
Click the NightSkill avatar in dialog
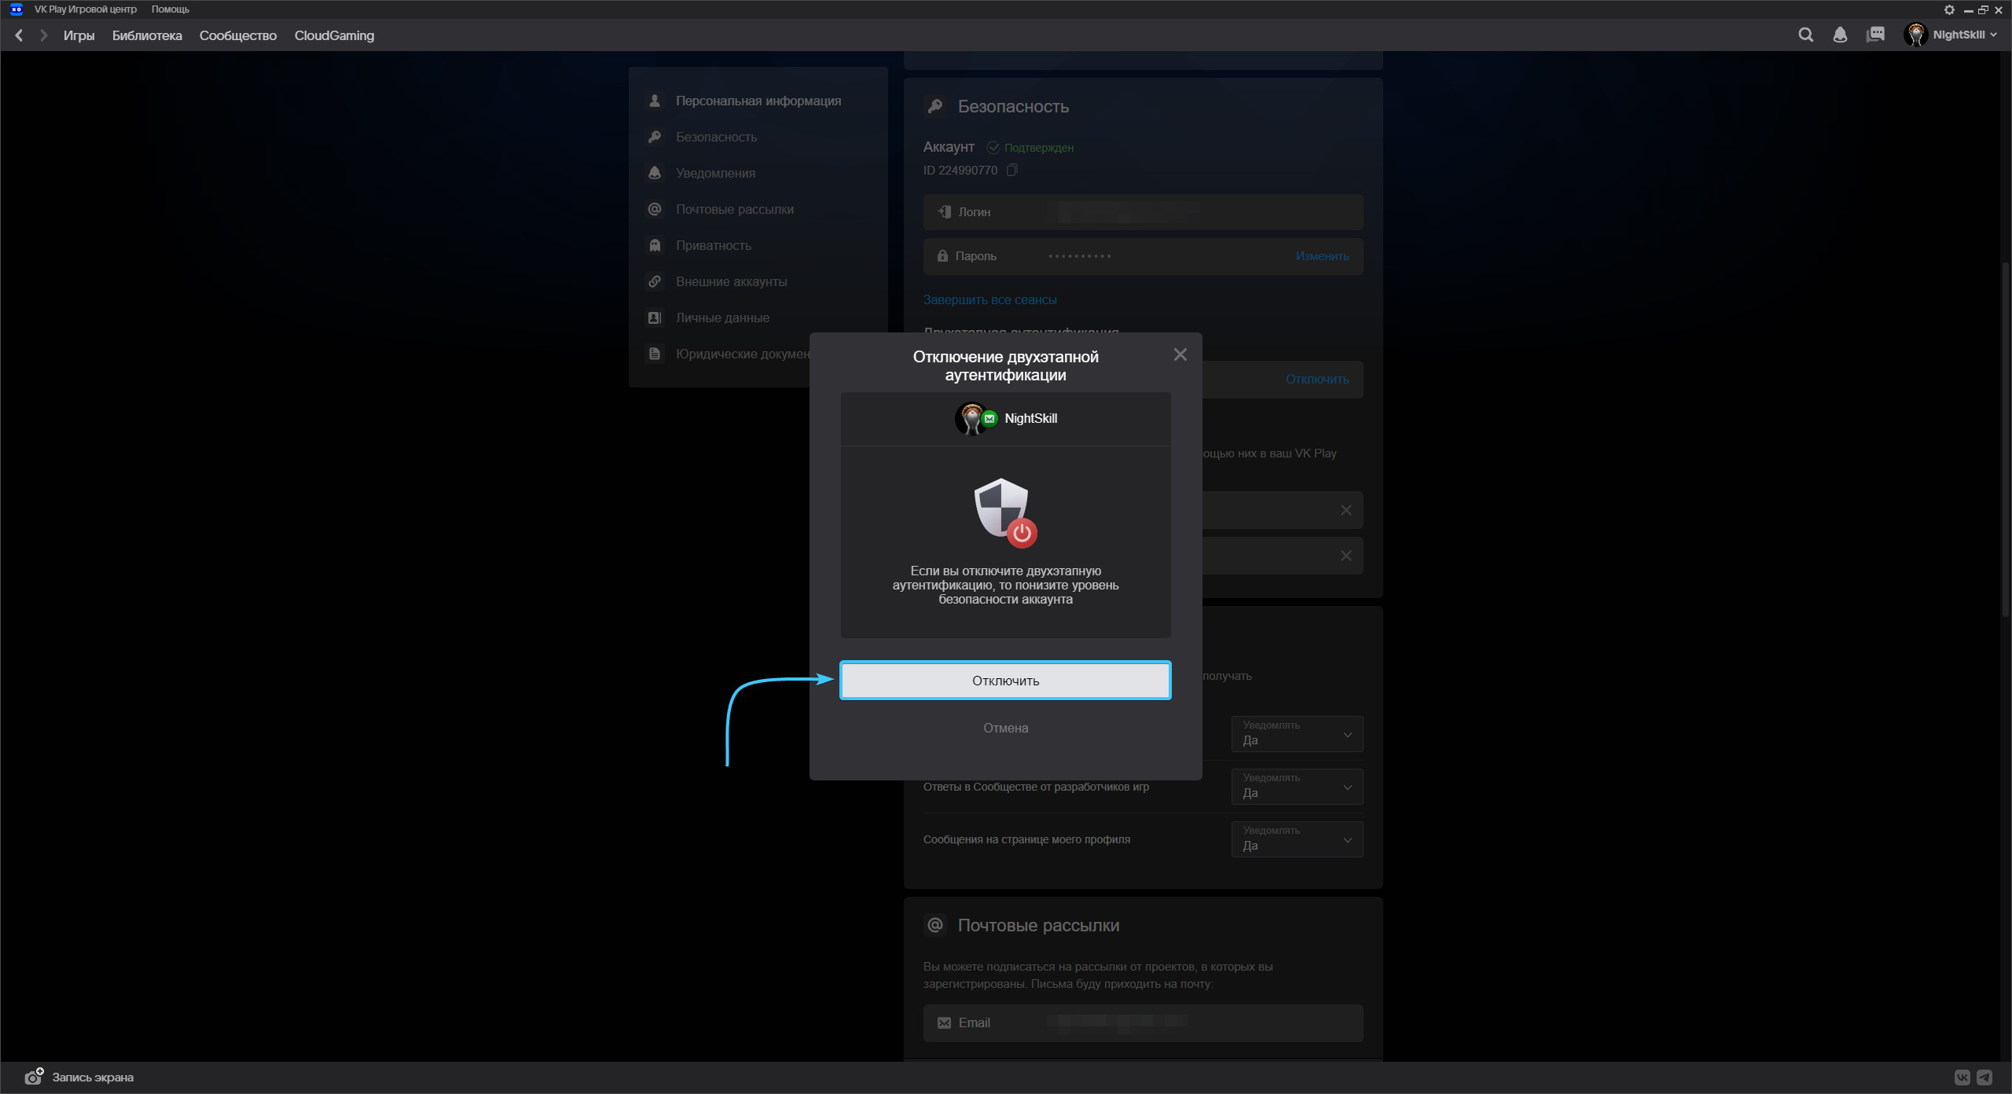pyautogui.click(x=971, y=418)
